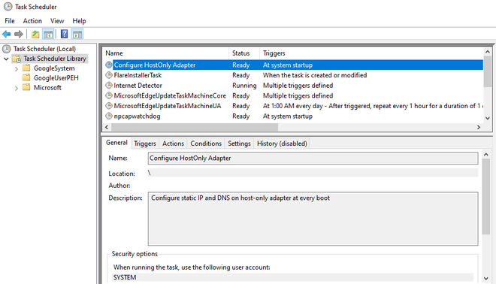Click the Location field showing a backslash

(313, 173)
